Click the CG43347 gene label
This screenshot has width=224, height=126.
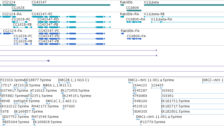[39, 2]
